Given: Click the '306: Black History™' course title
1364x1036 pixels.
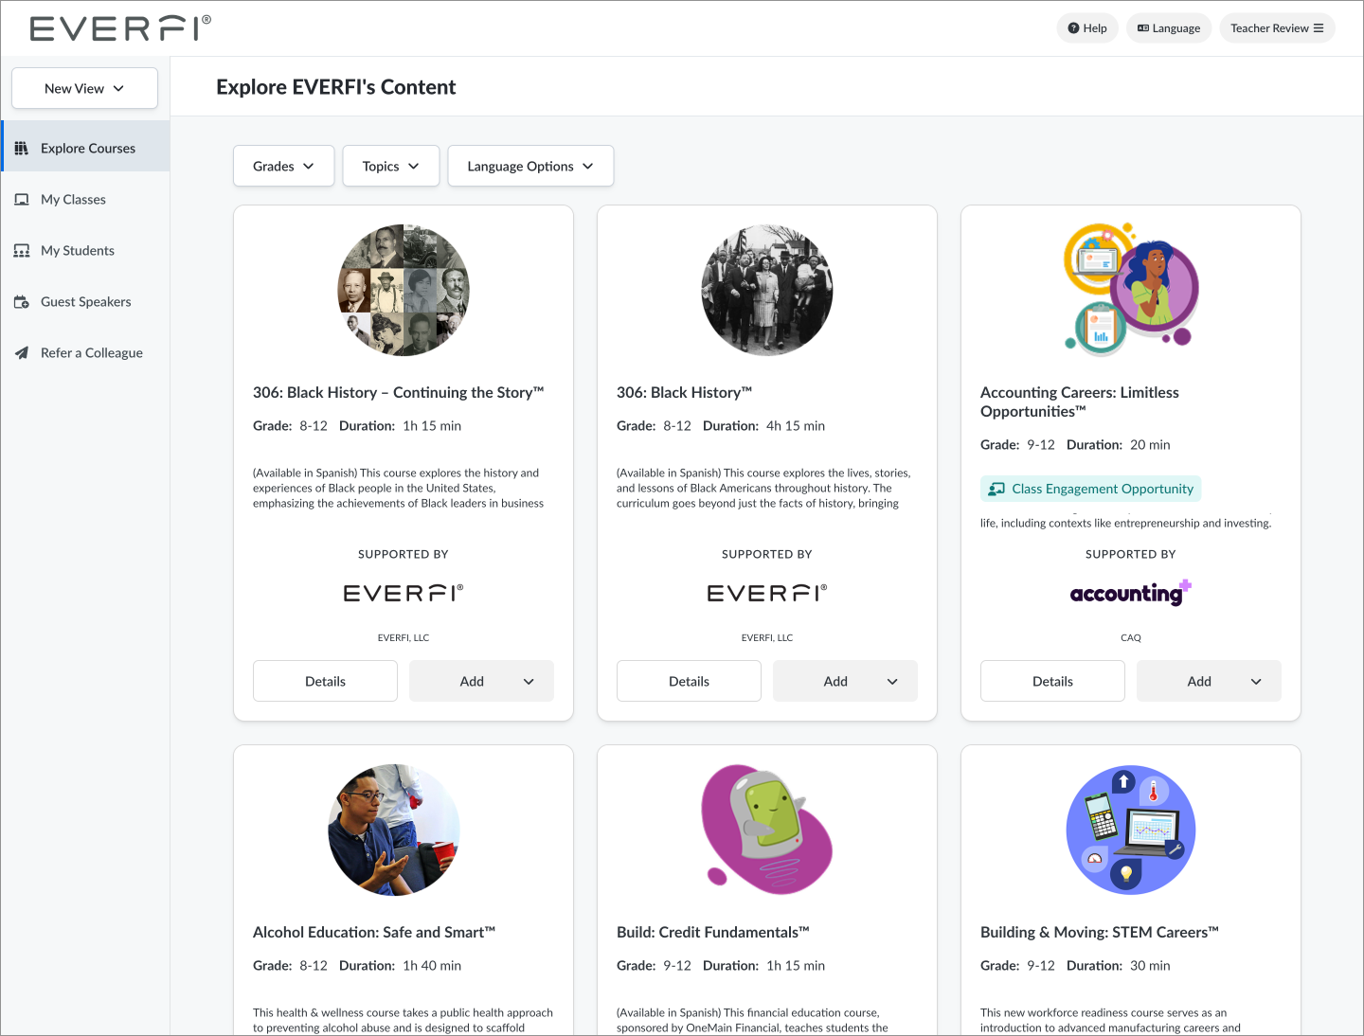Looking at the screenshot, I should tap(685, 392).
